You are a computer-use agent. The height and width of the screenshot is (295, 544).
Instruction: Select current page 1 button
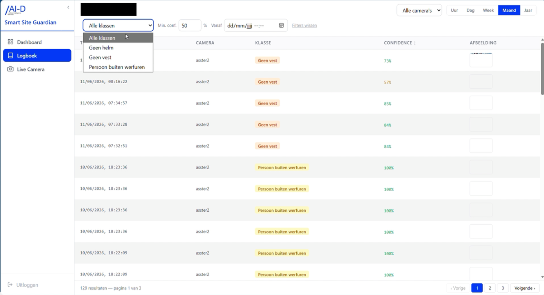point(477,288)
